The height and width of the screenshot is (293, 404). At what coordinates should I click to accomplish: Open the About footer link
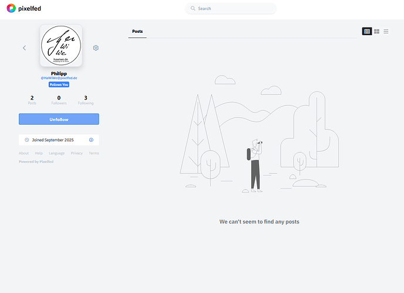23,154
